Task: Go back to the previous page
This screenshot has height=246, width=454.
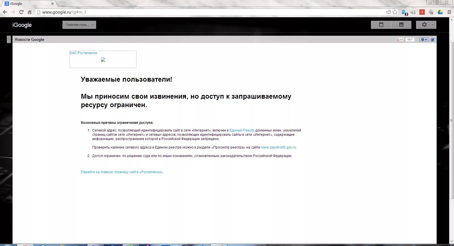Action: 5,12
